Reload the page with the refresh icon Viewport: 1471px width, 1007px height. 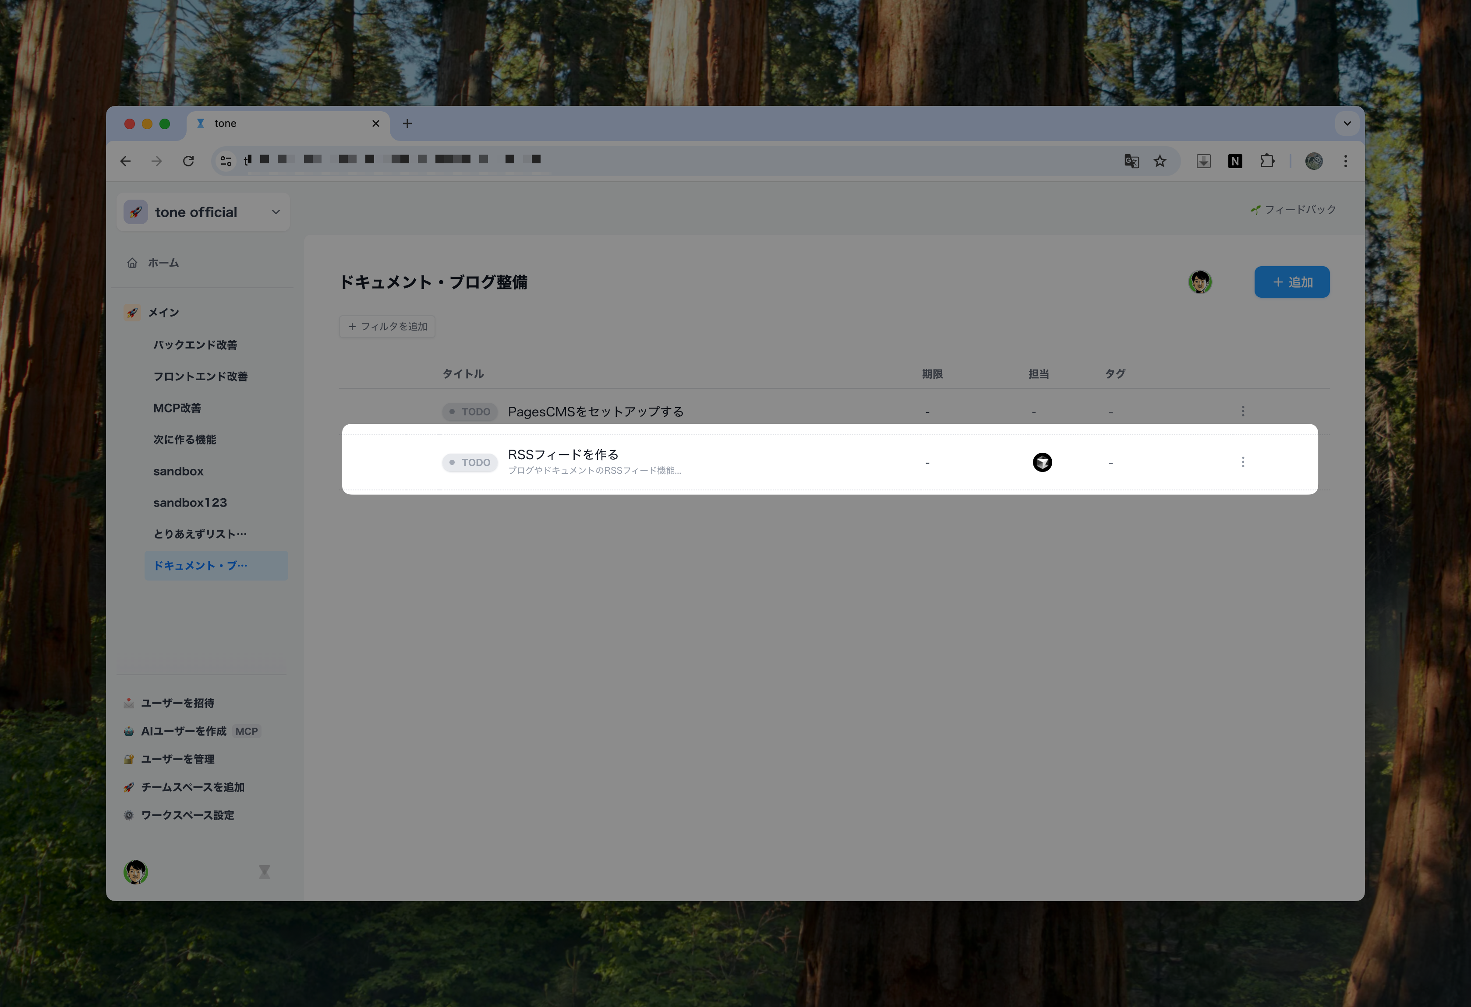188,161
